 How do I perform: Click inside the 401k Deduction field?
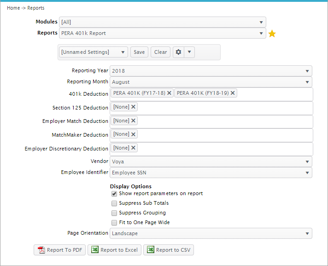275,94
